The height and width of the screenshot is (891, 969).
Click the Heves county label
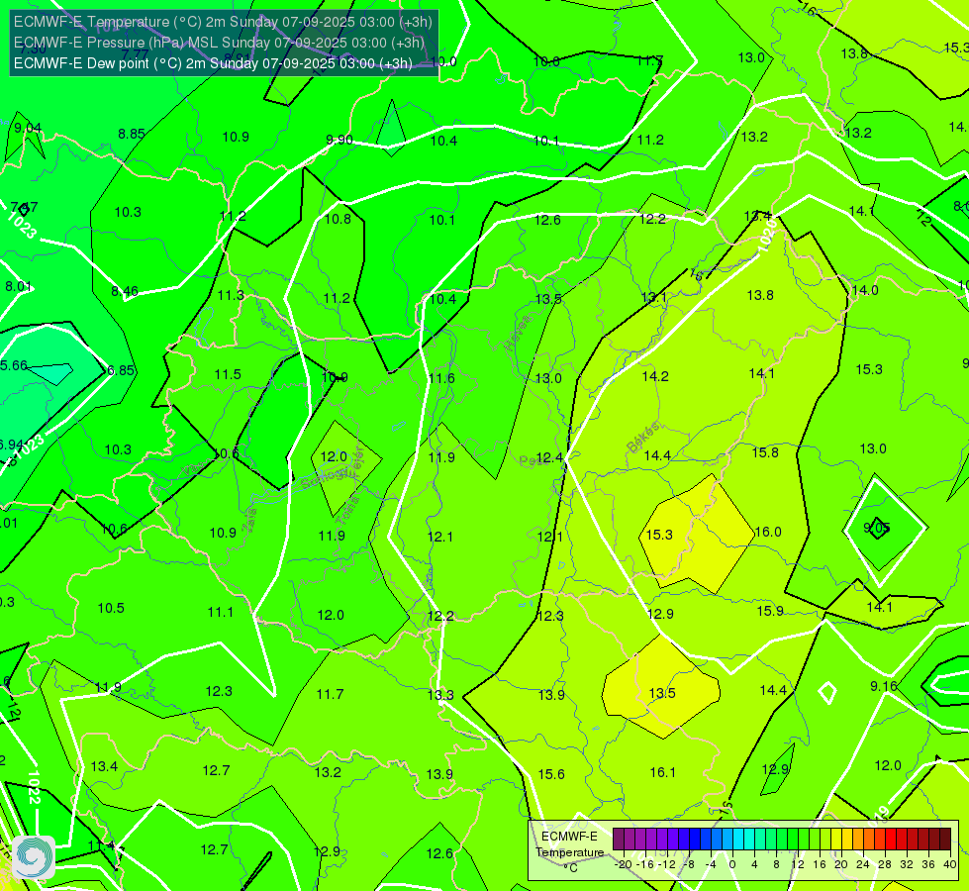click(x=518, y=333)
